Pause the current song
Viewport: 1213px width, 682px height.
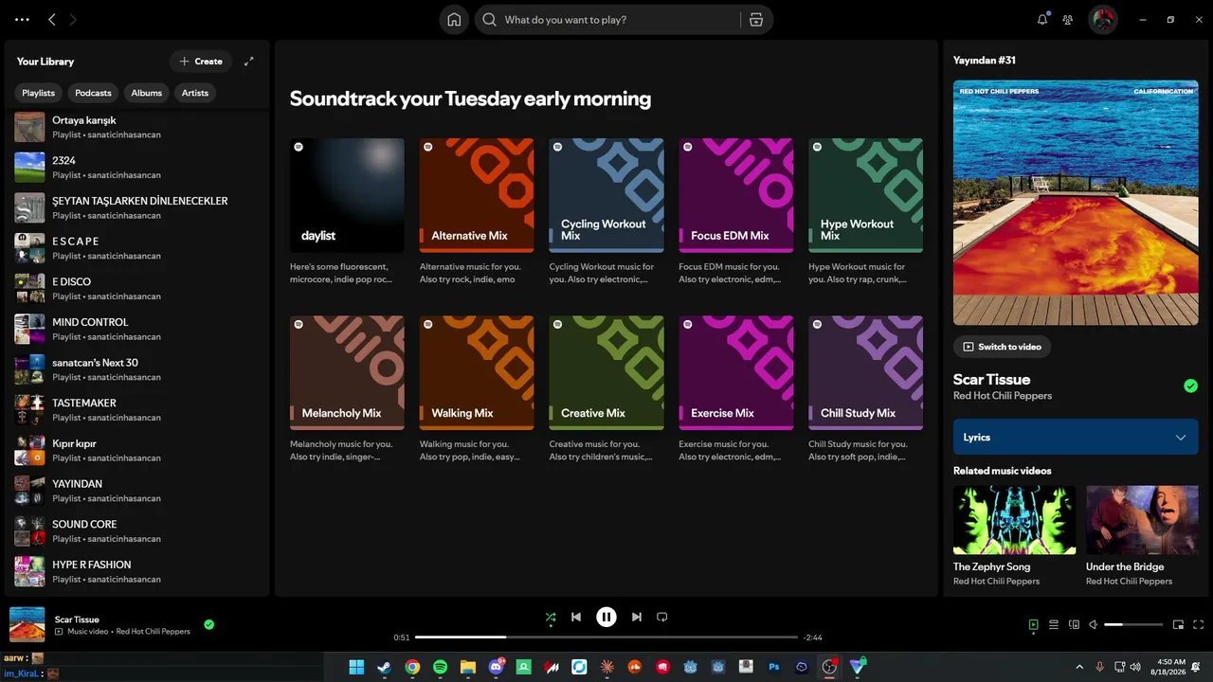(x=606, y=617)
